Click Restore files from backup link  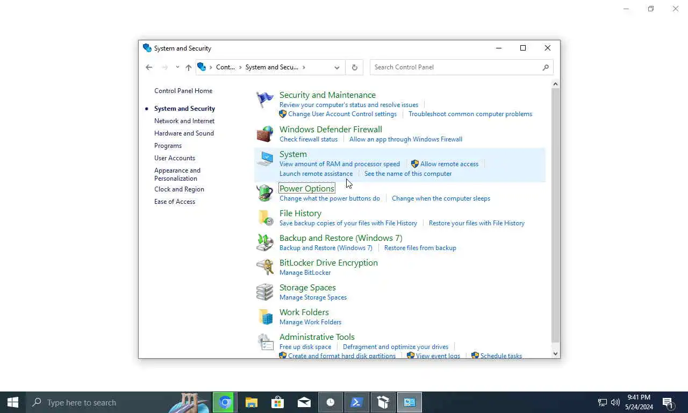tap(420, 248)
